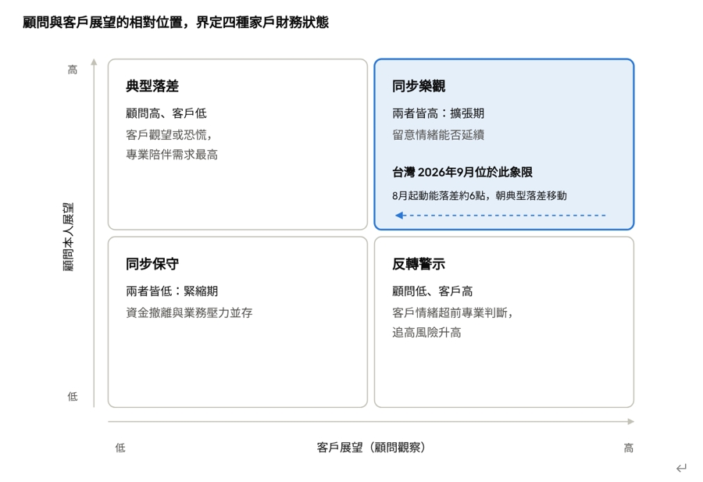
Task: Select the text 兩者皆低：緊縮期
Action: coord(172,291)
